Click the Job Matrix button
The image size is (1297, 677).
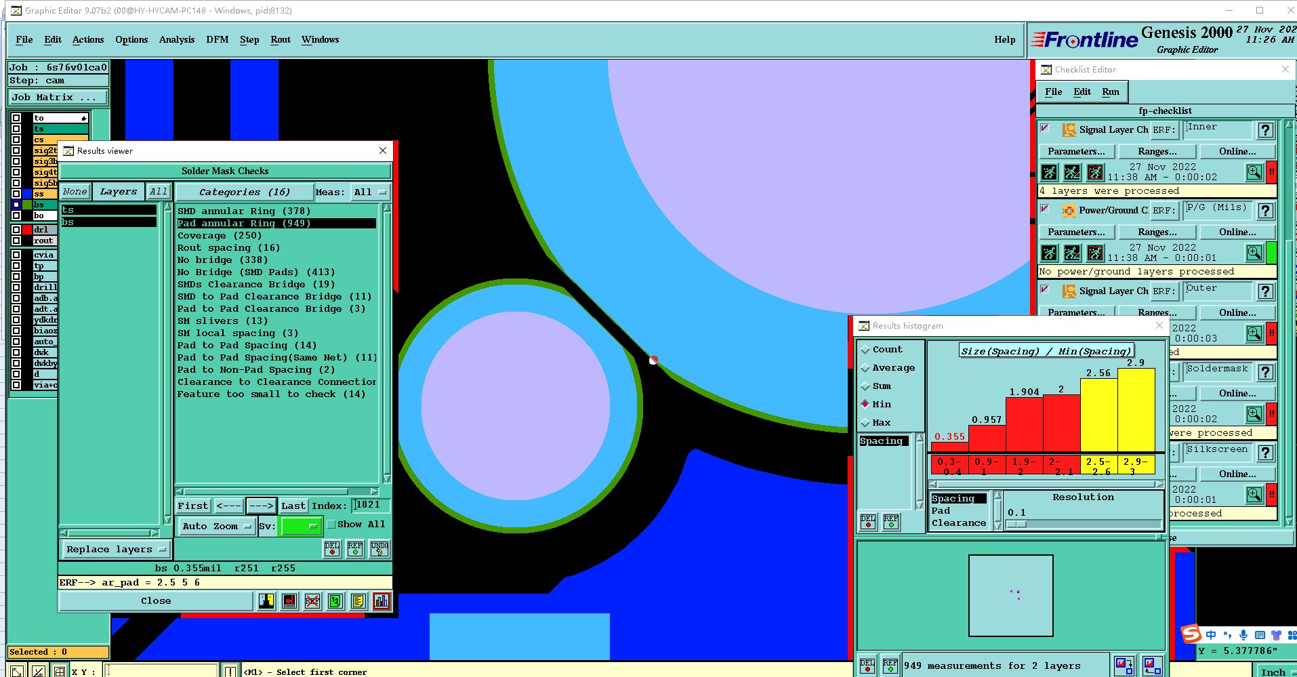[x=58, y=98]
